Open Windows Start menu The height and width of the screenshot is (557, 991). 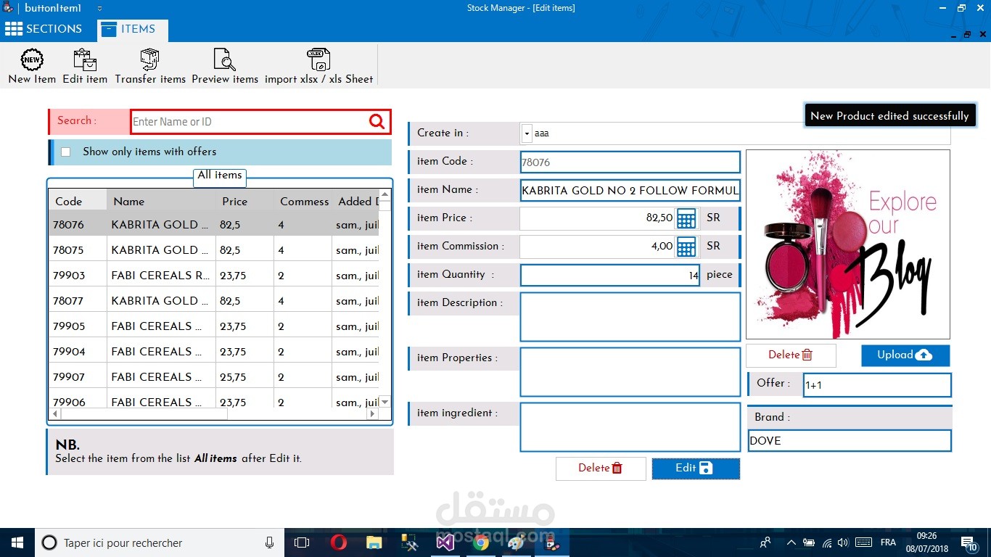(17, 542)
